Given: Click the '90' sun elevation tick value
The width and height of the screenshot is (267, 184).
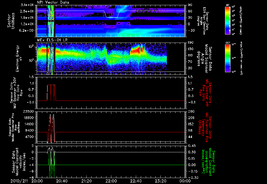Looking at the screenshot, I should point(190,5).
